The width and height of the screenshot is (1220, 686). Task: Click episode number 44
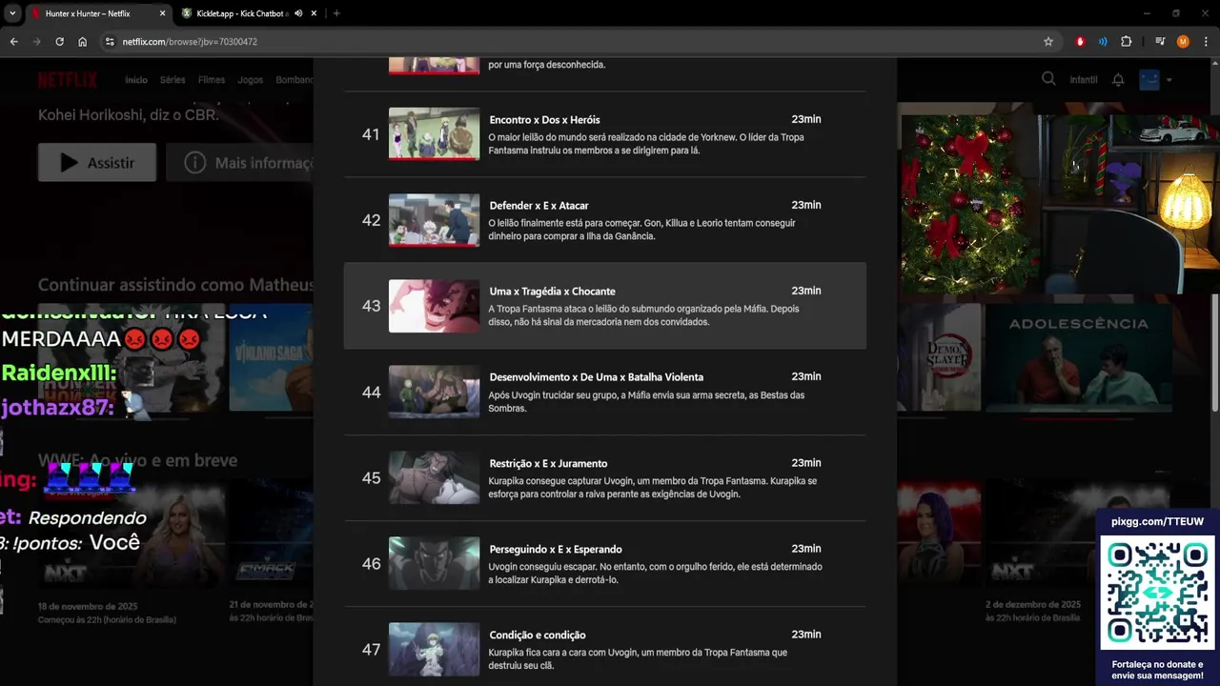(x=371, y=392)
